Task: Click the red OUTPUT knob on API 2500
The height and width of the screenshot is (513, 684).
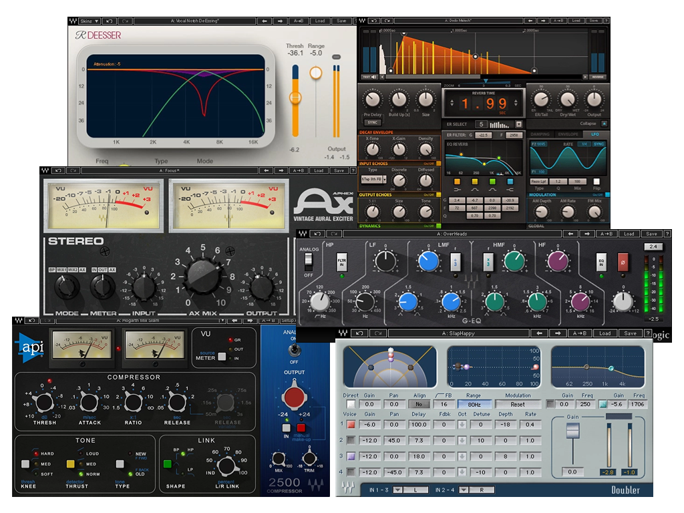Action: pyautogui.click(x=294, y=397)
